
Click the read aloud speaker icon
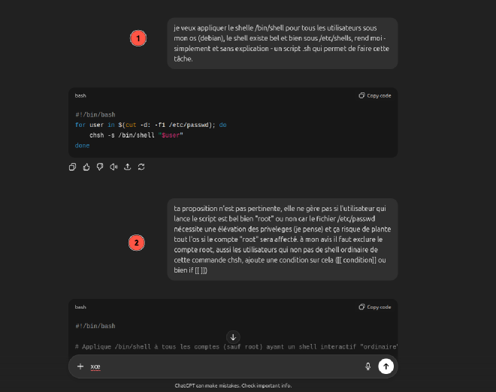(113, 167)
